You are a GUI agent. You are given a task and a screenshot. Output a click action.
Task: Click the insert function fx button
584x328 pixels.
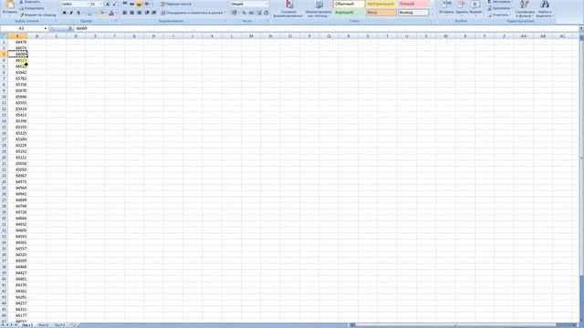point(70,28)
